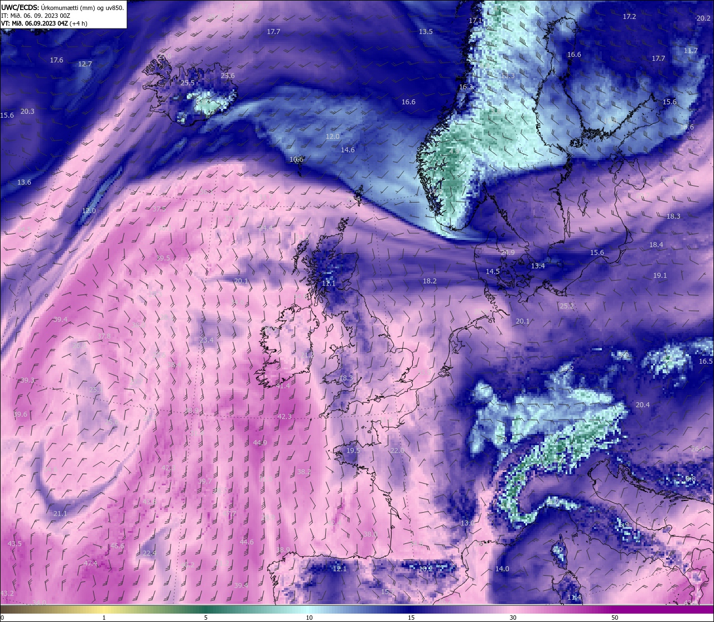Click the 41.4 value label
This screenshot has width=714, height=622.
[x=283, y=386]
